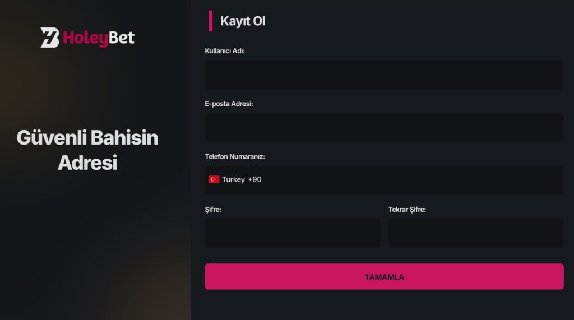The image size is (574, 320).
Task: Click the Şifre label text
Action: pos(214,210)
